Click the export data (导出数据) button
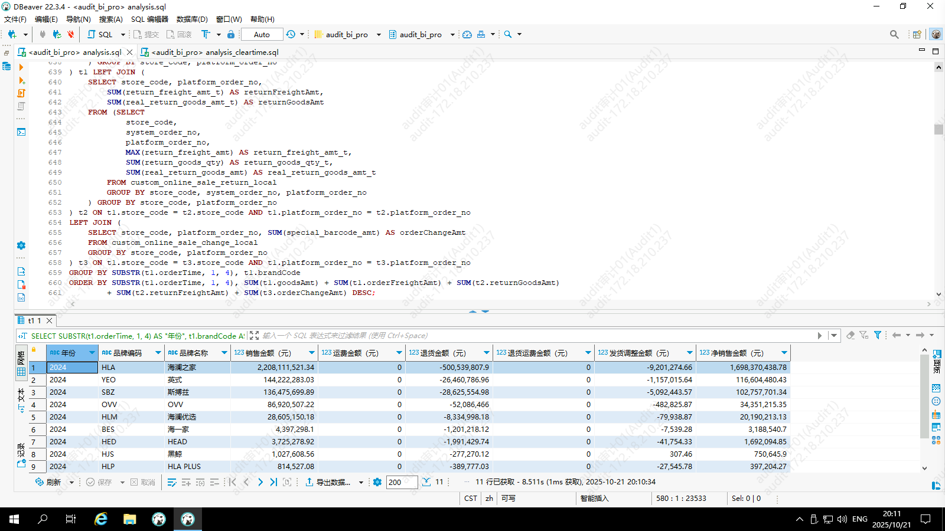945x531 pixels. point(331,482)
